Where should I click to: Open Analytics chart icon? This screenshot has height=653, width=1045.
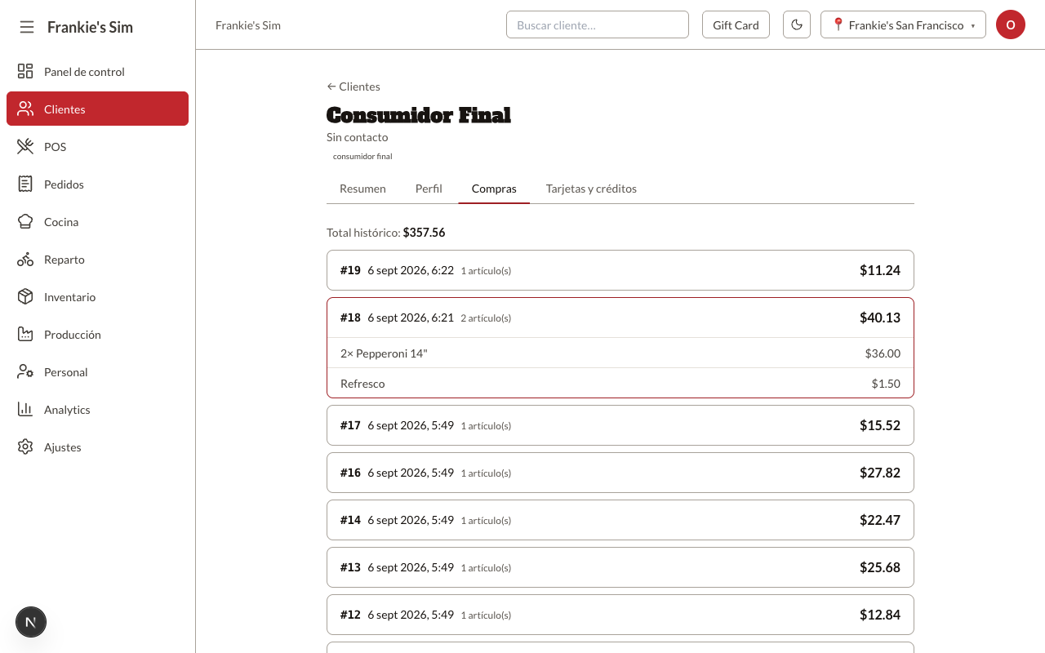coord(25,409)
